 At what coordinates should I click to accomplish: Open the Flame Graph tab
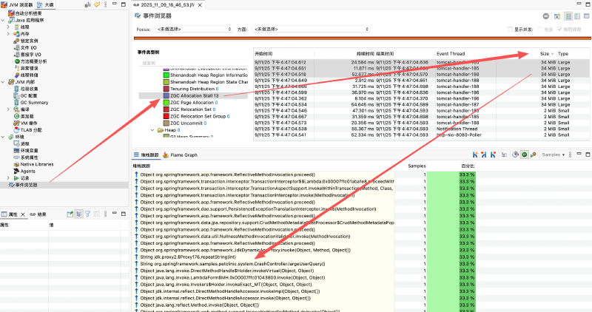pyautogui.click(x=184, y=155)
